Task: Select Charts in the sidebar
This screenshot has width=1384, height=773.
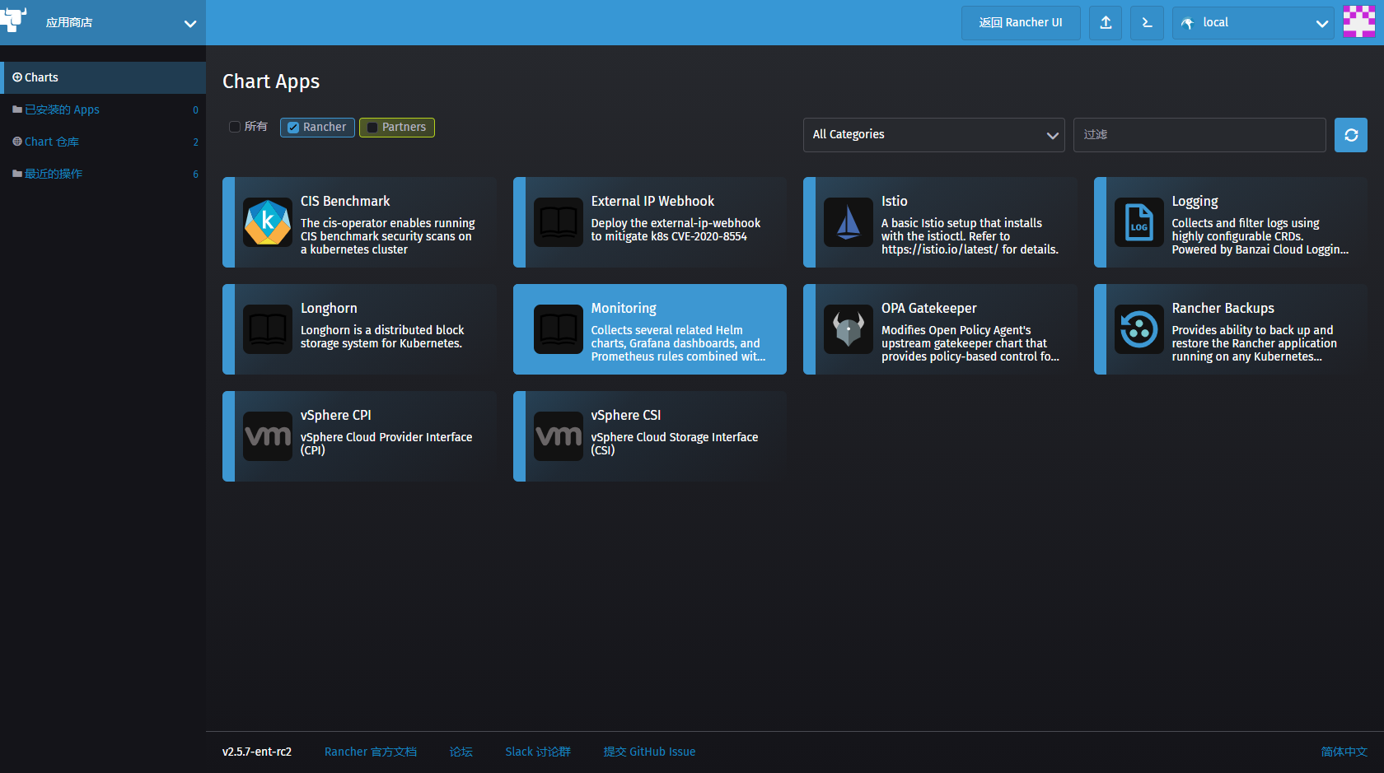Action: 103,77
